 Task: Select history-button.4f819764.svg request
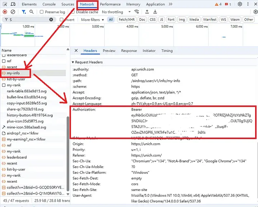click(x=34, y=115)
